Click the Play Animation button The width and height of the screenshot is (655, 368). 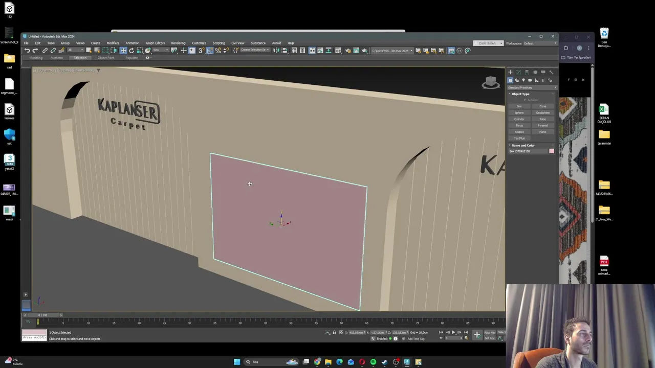[453, 332]
